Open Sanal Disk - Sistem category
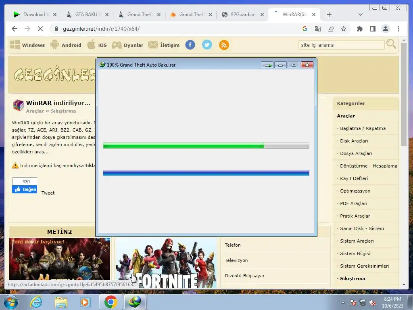413x310 pixels. pos(362,228)
